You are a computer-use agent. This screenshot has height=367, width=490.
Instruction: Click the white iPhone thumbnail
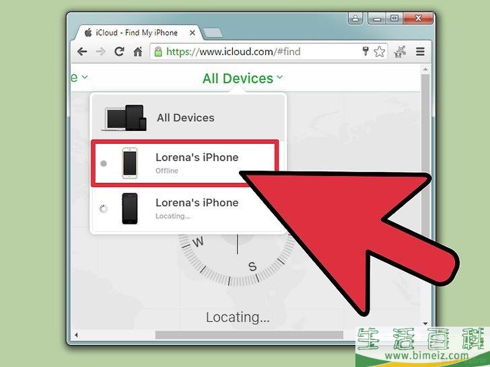point(130,163)
